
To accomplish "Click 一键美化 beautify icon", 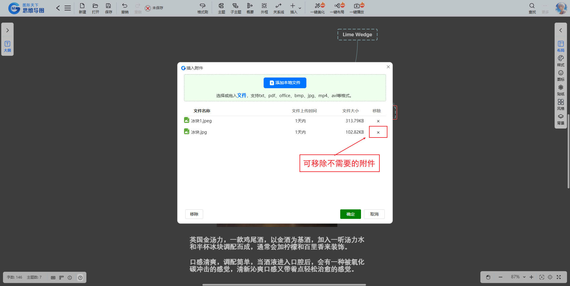I will coord(317,8).
